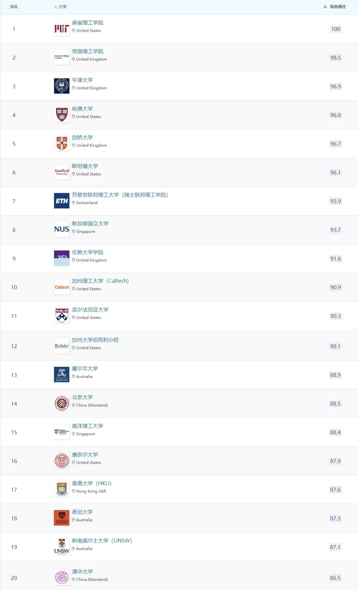The image size is (358, 590).
Task: Click the 排名 column header
Action: coord(14,7)
